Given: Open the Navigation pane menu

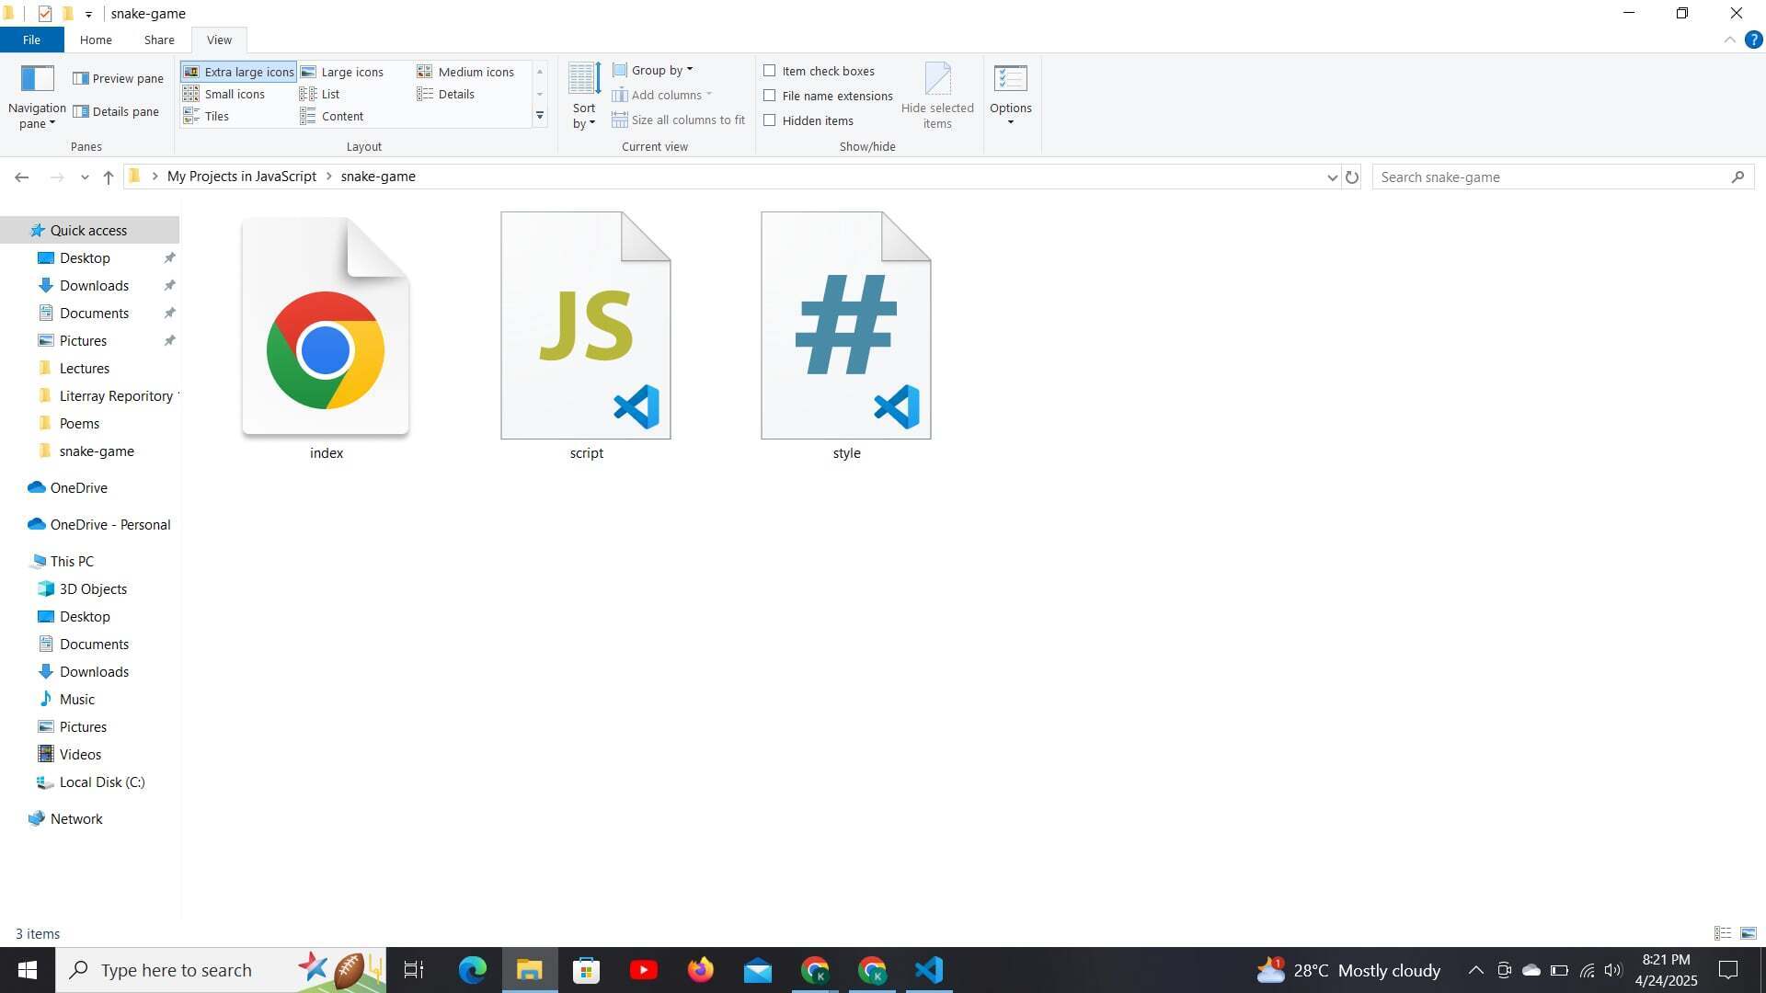Looking at the screenshot, I should (37, 97).
